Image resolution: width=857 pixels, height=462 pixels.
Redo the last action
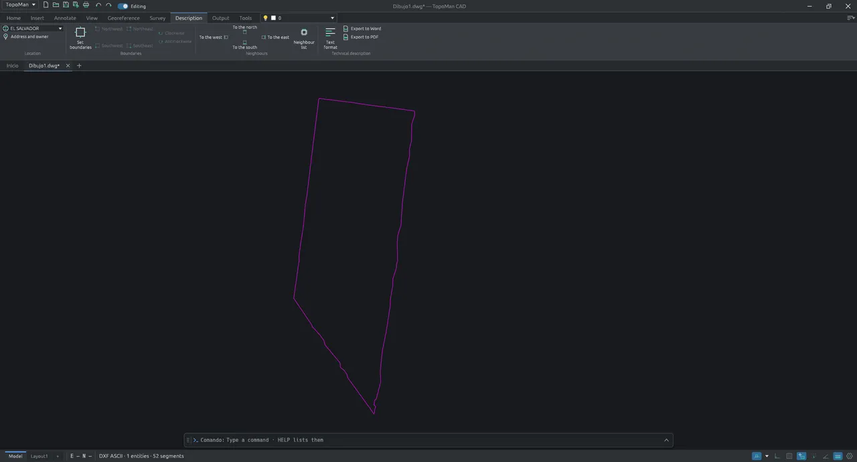click(x=108, y=5)
